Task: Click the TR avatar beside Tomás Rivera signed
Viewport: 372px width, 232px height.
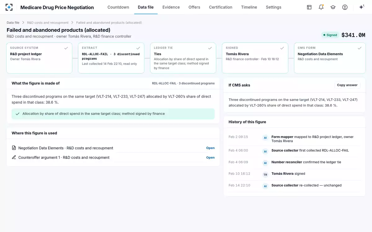Action: pos(265,174)
